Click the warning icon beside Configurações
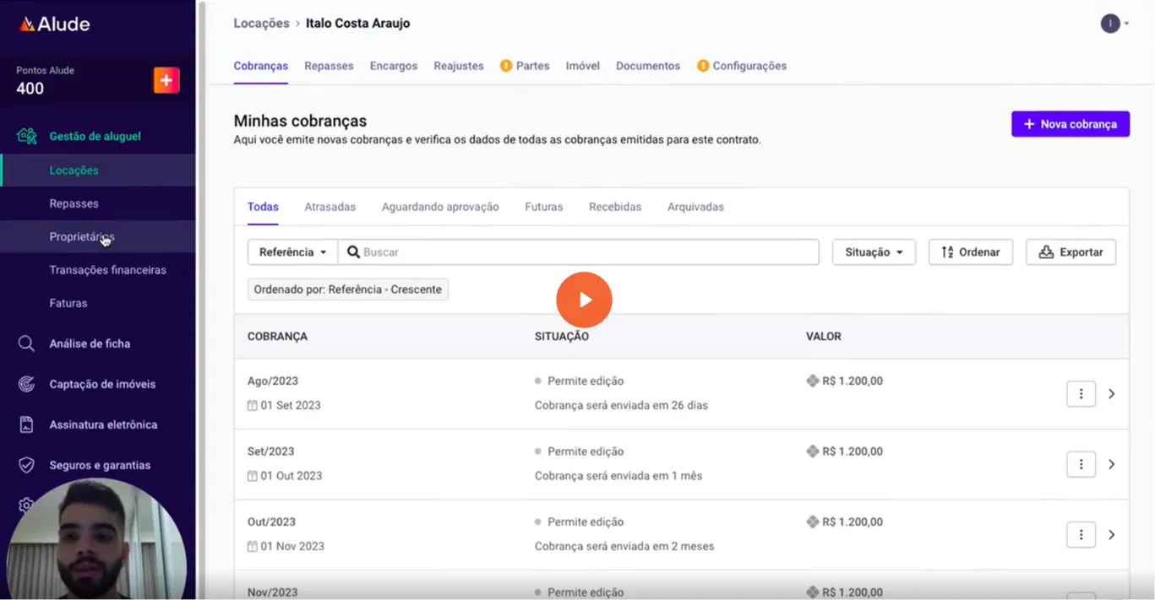 pos(703,66)
